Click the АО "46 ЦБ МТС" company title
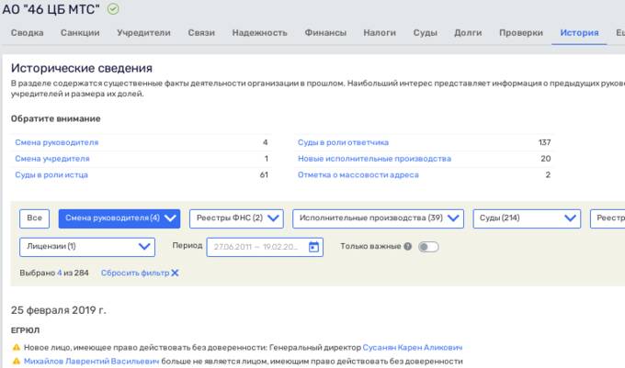625x368 pixels. tap(51, 9)
